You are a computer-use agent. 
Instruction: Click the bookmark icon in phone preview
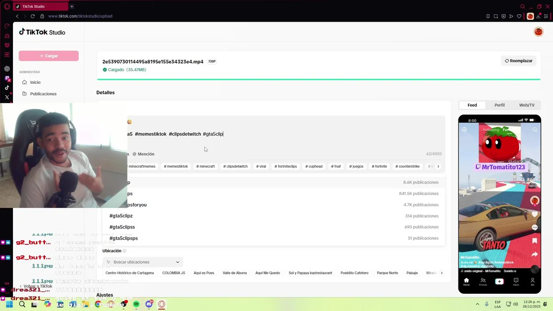point(534,241)
